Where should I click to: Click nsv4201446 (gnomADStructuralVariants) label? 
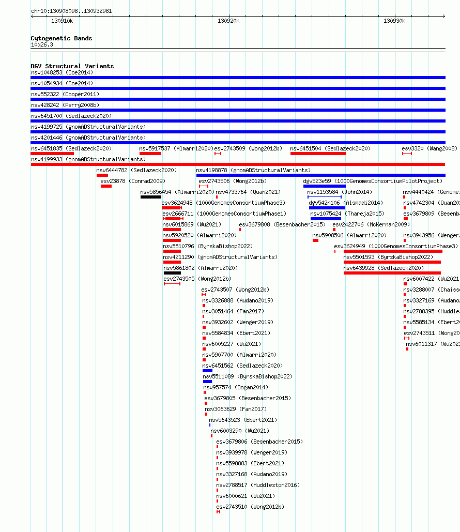pyautogui.click(x=88, y=138)
